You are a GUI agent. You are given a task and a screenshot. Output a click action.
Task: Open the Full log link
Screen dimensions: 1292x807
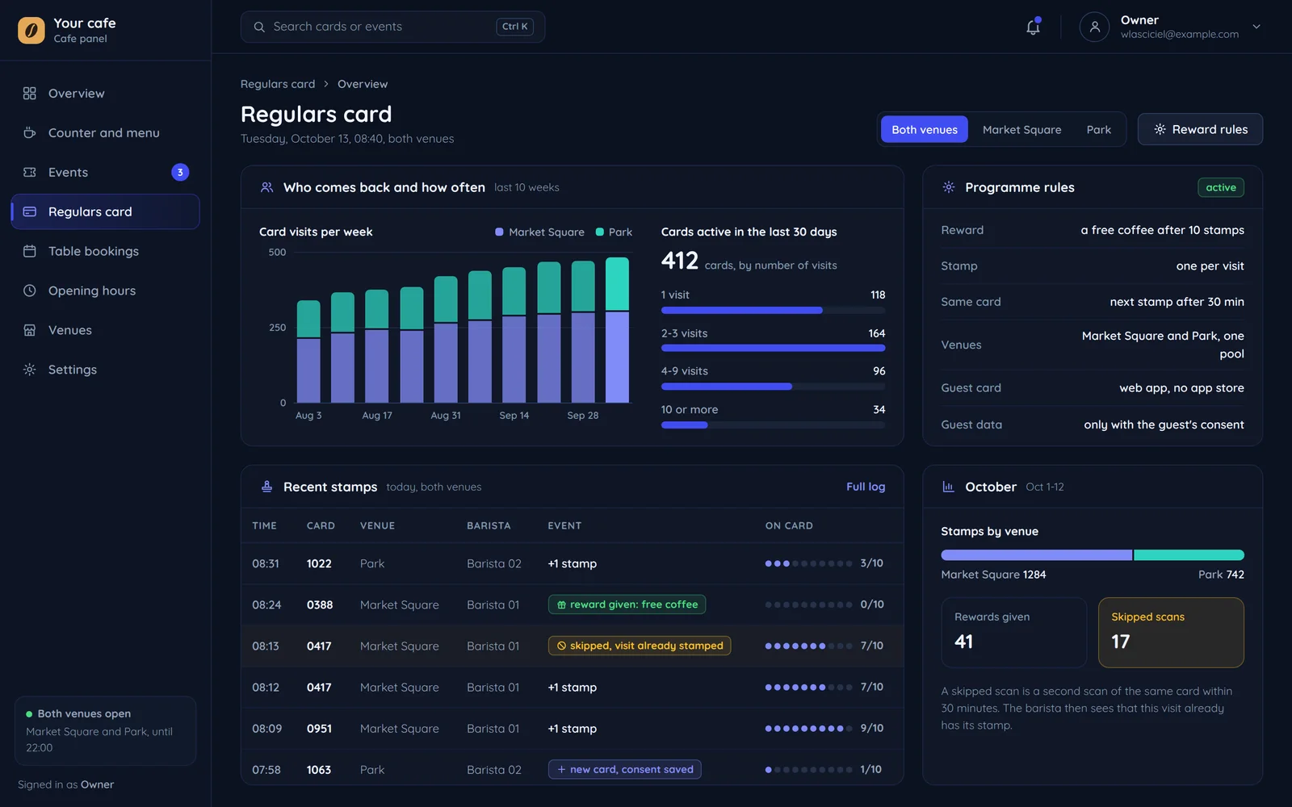pyautogui.click(x=866, y=487)
